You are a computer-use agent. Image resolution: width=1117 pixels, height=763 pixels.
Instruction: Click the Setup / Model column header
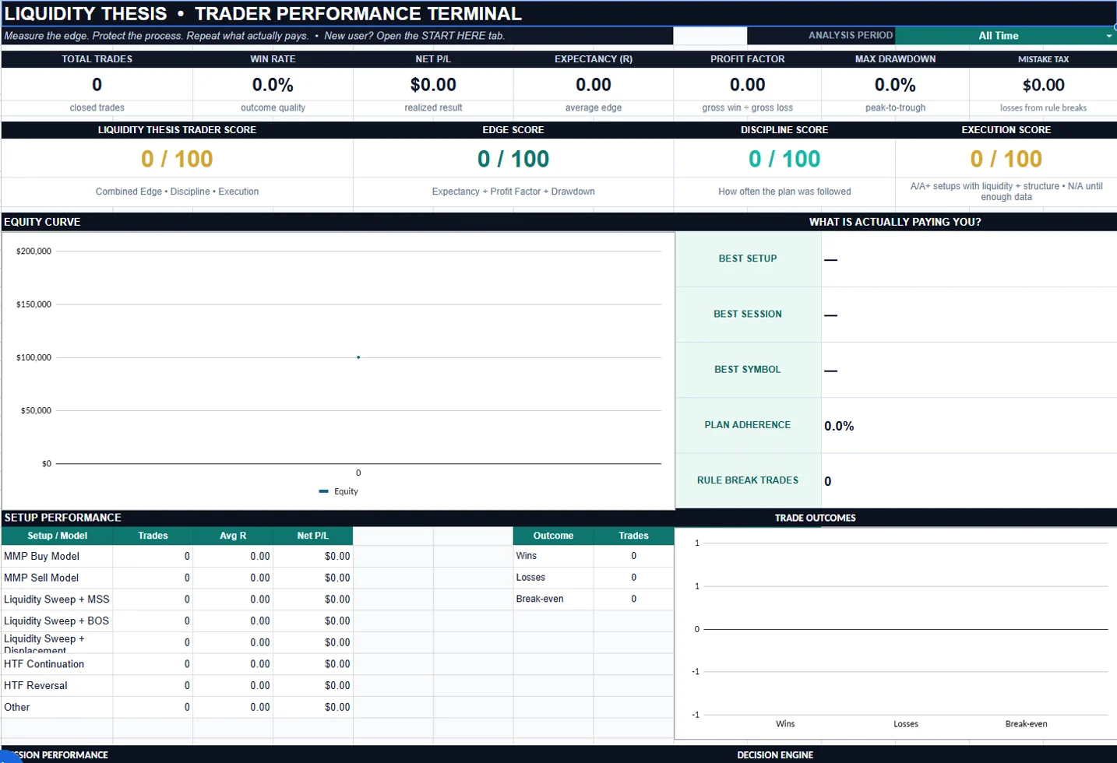tap(58, 536)
